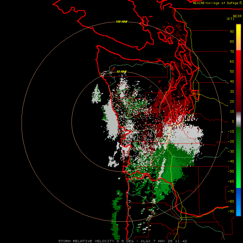The width and height of the screenshot is (243, 243).
Task: Click the -50 value on velocity legend
Action: click(x=231, y=171)
